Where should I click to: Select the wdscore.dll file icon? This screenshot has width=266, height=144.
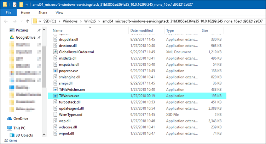click(56, 127)
